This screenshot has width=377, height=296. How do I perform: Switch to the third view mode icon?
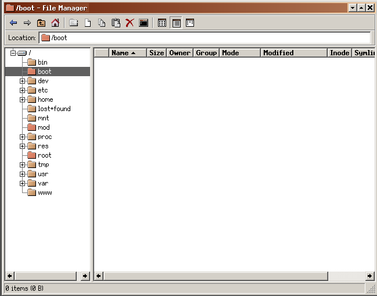(190, 23)
